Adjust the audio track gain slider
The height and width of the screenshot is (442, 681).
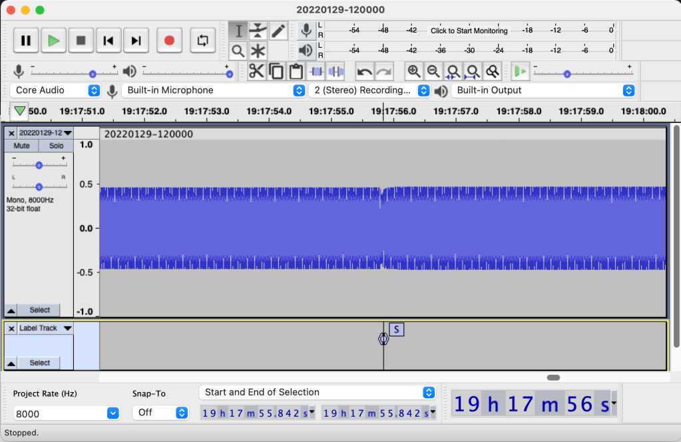click(39, 165)
